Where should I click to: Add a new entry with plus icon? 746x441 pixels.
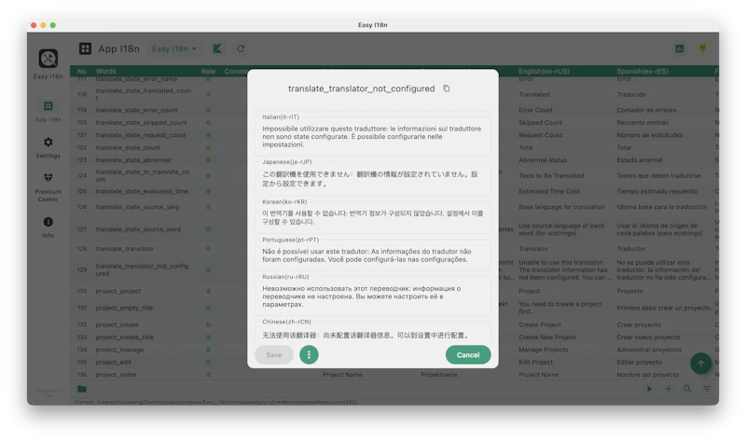pyautogui.click(x=669, y=389)
